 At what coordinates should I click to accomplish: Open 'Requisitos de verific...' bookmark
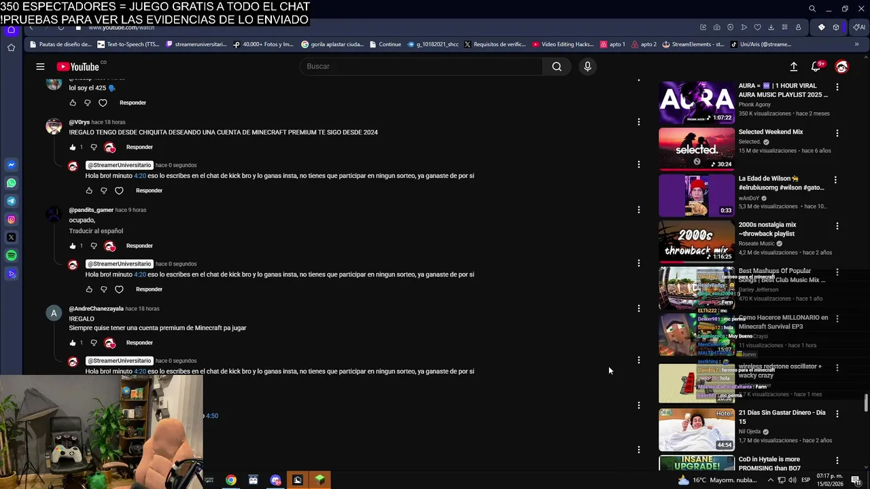coord(495,44)
